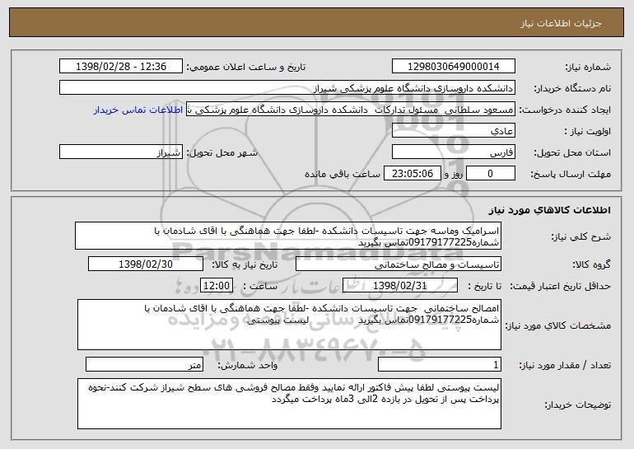The height and width of the screenshot is (449, 634).
Task: Click the label تاریخ نیاز به کالا
Action: tap(245, 264)
